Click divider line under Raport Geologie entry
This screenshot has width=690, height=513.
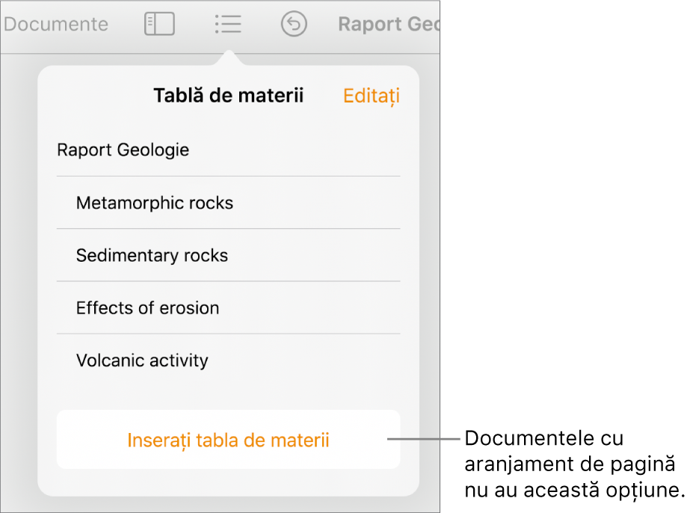(x=228, y=176)
